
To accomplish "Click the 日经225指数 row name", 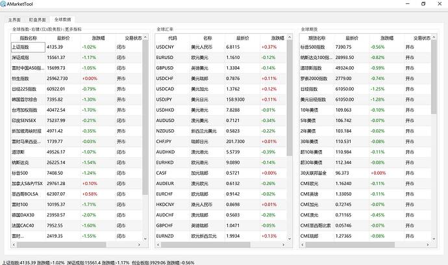I will coord(24,89).
